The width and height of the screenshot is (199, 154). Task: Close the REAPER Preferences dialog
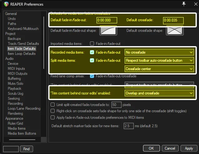[x=196, y=4]
